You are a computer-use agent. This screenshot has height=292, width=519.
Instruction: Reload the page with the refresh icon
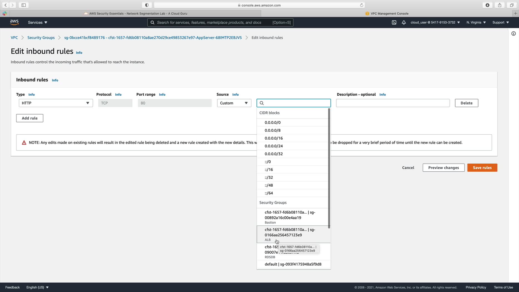(362, 5)
